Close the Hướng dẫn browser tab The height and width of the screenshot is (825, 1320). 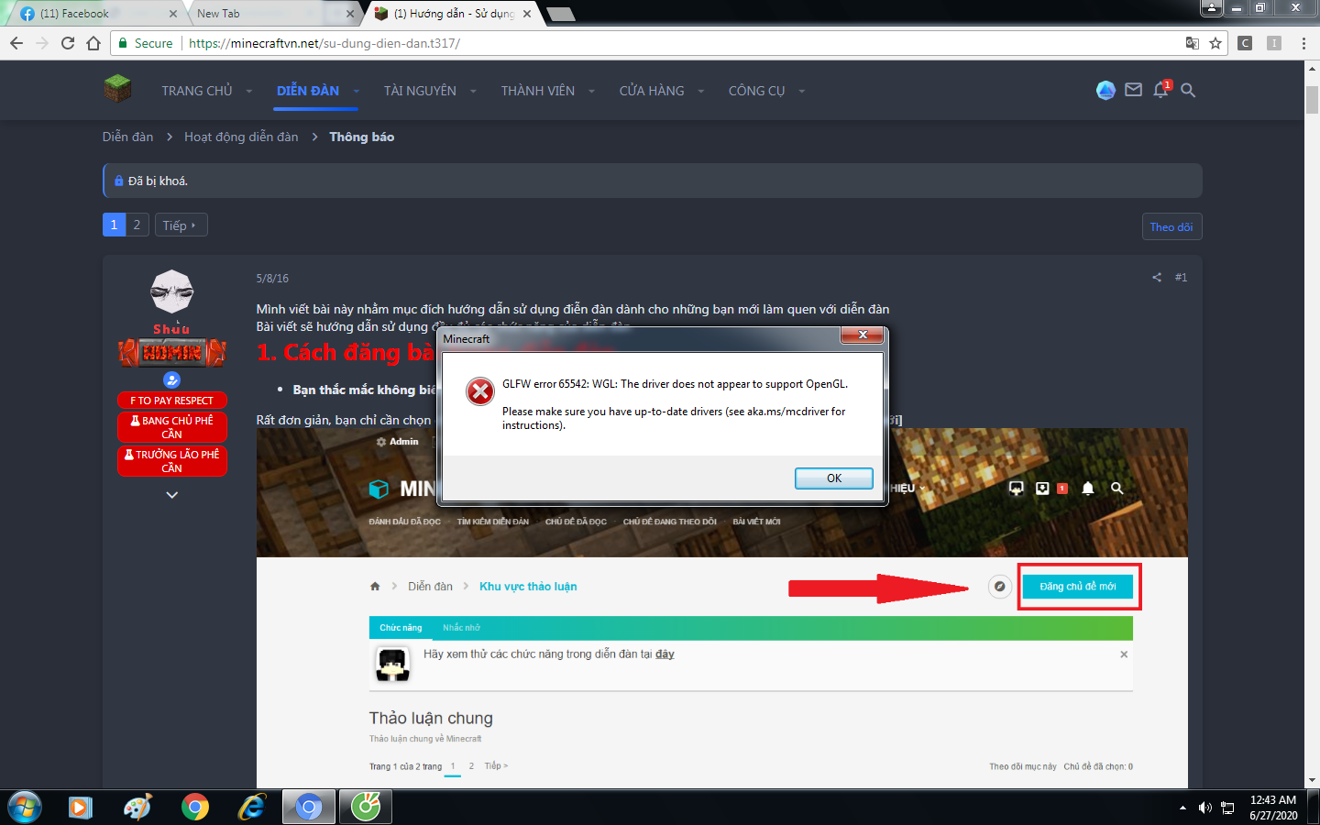pyautogui.click(x=527, y=14)
